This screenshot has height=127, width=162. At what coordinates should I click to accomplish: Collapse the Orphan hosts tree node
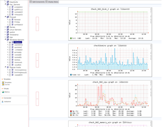pos(5,67)
